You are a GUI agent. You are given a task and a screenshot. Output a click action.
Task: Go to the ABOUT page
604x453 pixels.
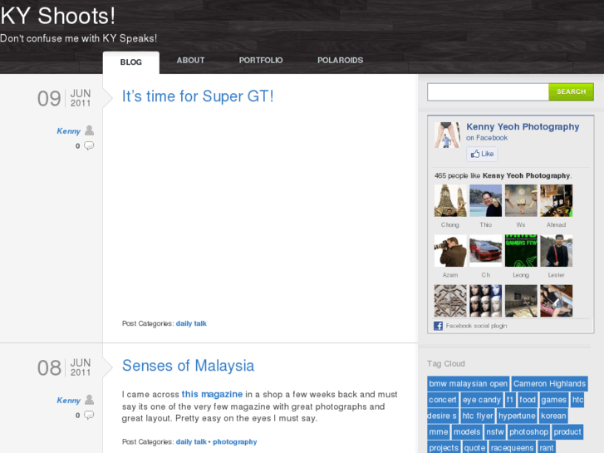(191, 60)
